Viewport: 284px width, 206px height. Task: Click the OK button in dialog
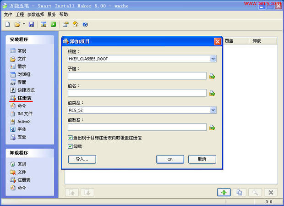[170, 159]
